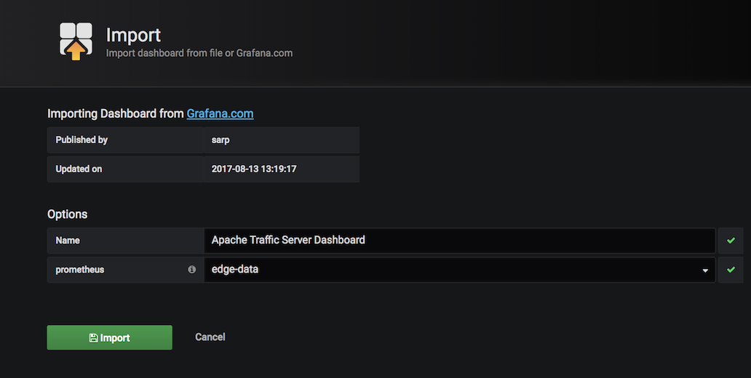The image size is (751, 378).
Task: Click the 2017-08-13 update timestamp
Action: tap(254, 169)
